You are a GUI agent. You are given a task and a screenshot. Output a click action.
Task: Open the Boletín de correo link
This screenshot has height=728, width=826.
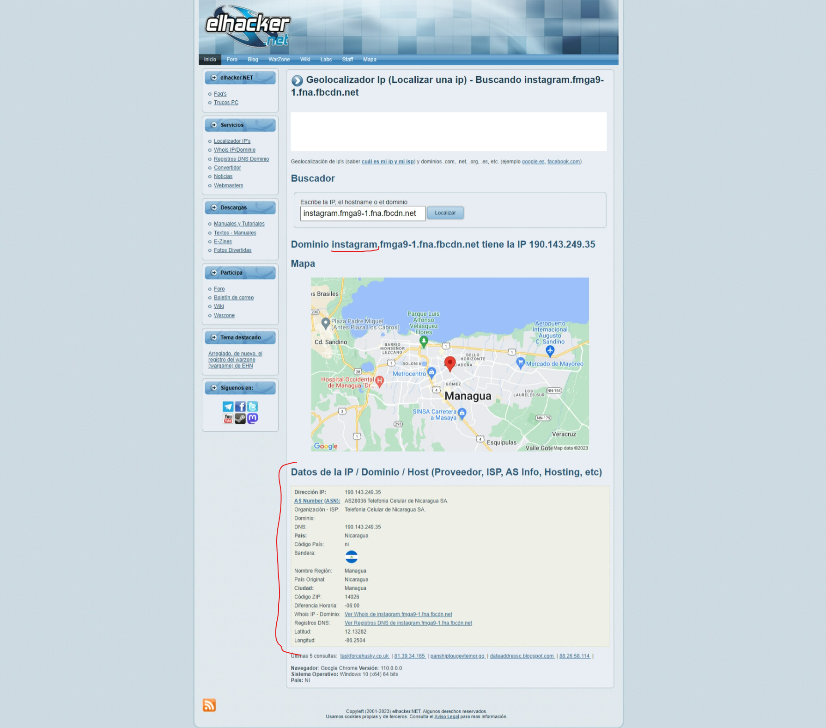(234, 298)
